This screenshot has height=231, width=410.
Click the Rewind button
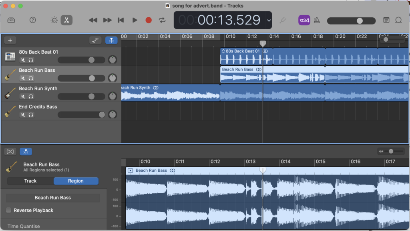pyautogui.click(x=93, y=20)
